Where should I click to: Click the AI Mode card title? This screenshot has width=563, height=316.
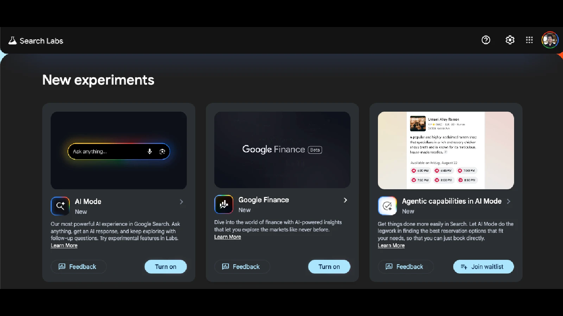tap(88, 202)
